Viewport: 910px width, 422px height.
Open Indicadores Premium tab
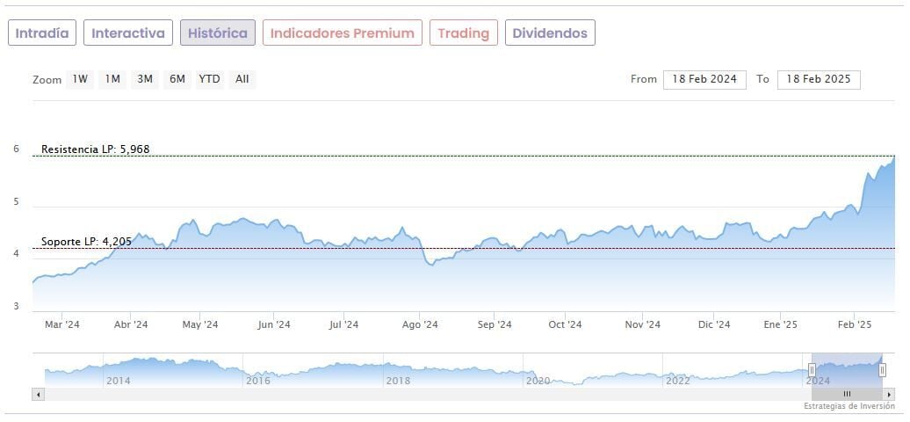pyautogui.click(x=342, y=33)
